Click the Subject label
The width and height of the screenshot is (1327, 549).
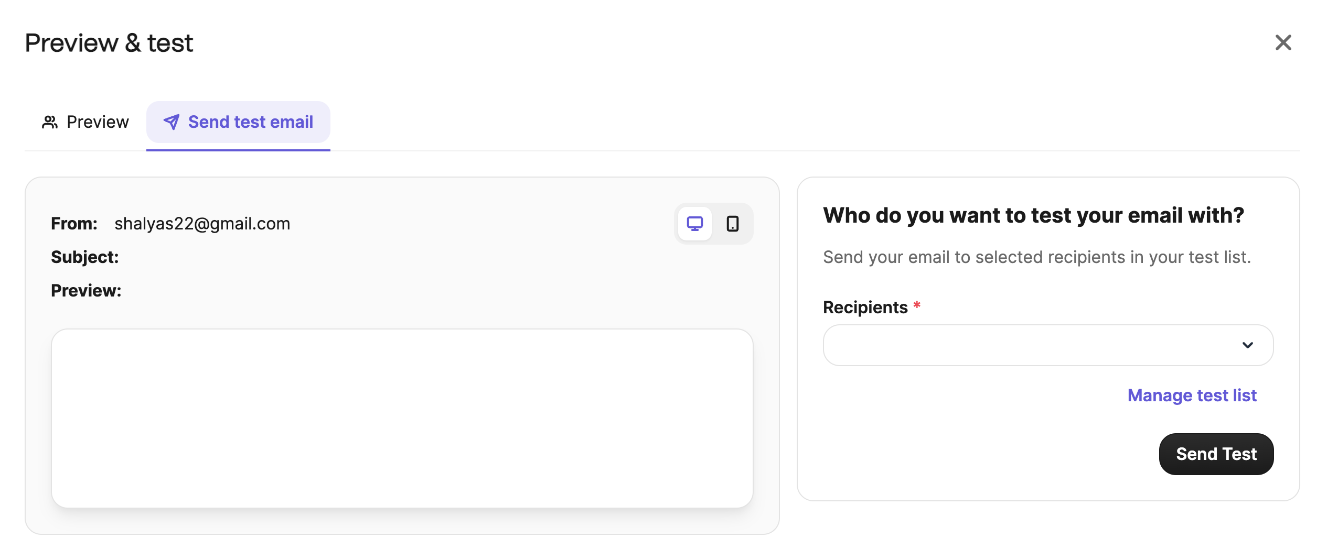(85, 257)
